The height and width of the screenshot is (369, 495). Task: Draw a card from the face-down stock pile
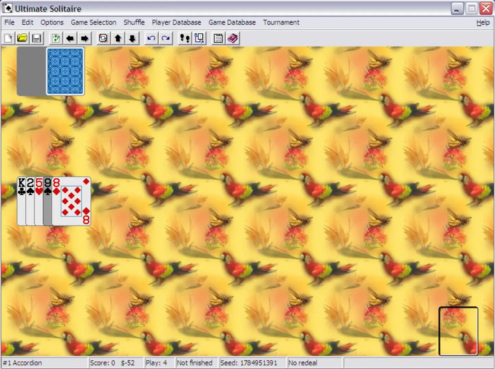coord(65,71)
